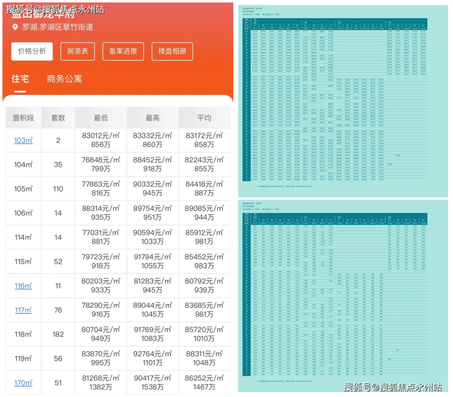This screenshot has width=453, height=397.
Task: Click the 平均 column header
Action: point(204,118)
